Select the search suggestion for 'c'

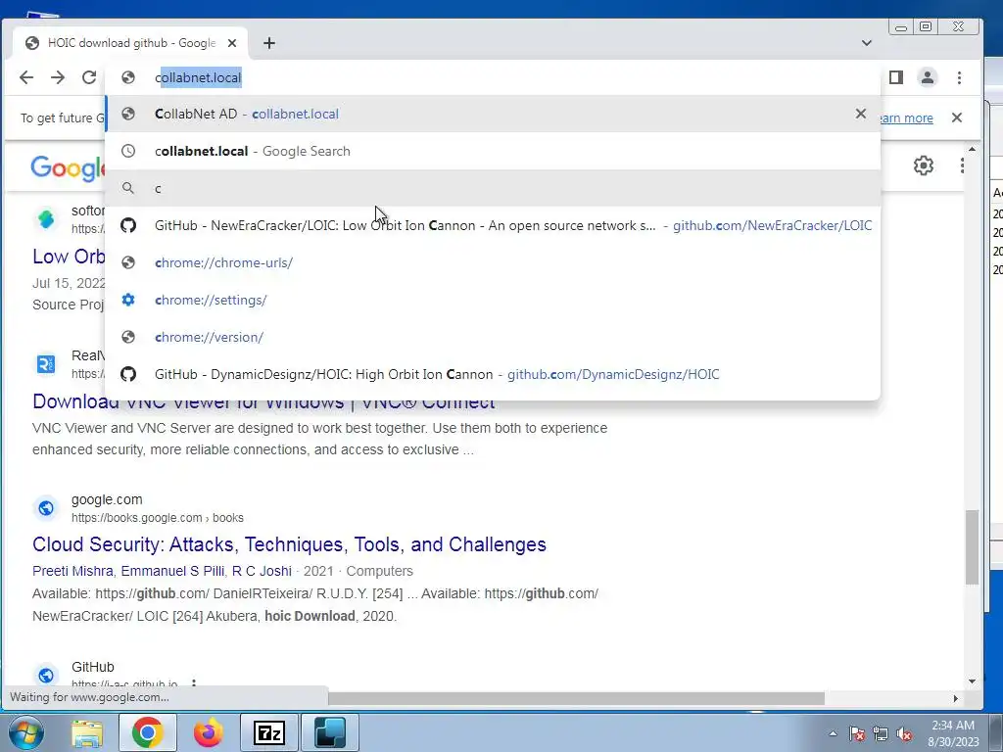point(493,188)
